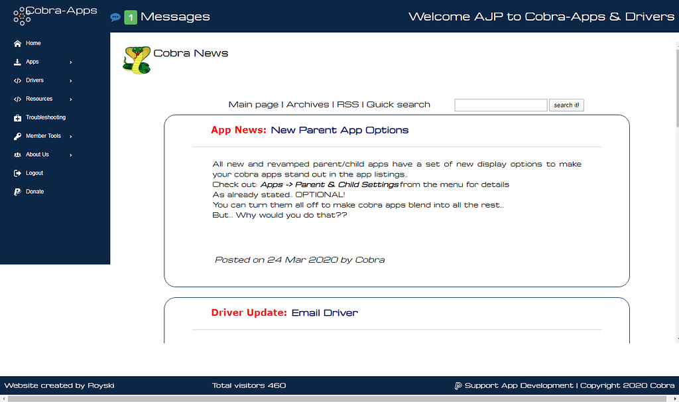Expand the About Us submenu chevron
The image size is (679, 402).
69,155
